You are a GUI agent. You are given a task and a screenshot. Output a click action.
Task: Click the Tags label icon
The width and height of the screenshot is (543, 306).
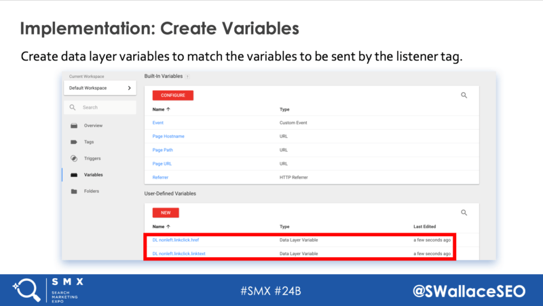tap(74, 142)
